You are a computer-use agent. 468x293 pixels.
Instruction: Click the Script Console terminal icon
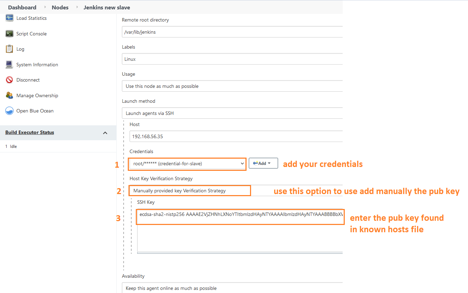[x=9, y=34]
